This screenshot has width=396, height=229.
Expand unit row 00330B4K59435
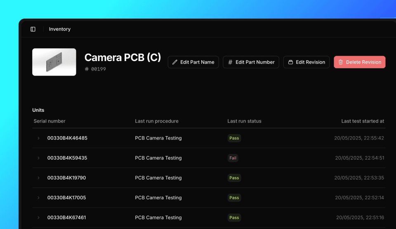(39, 158)
